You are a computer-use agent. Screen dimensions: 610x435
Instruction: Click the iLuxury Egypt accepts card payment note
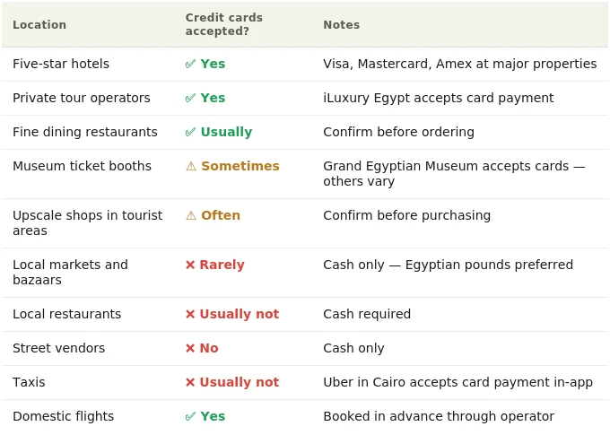click(x=439, y=98)
